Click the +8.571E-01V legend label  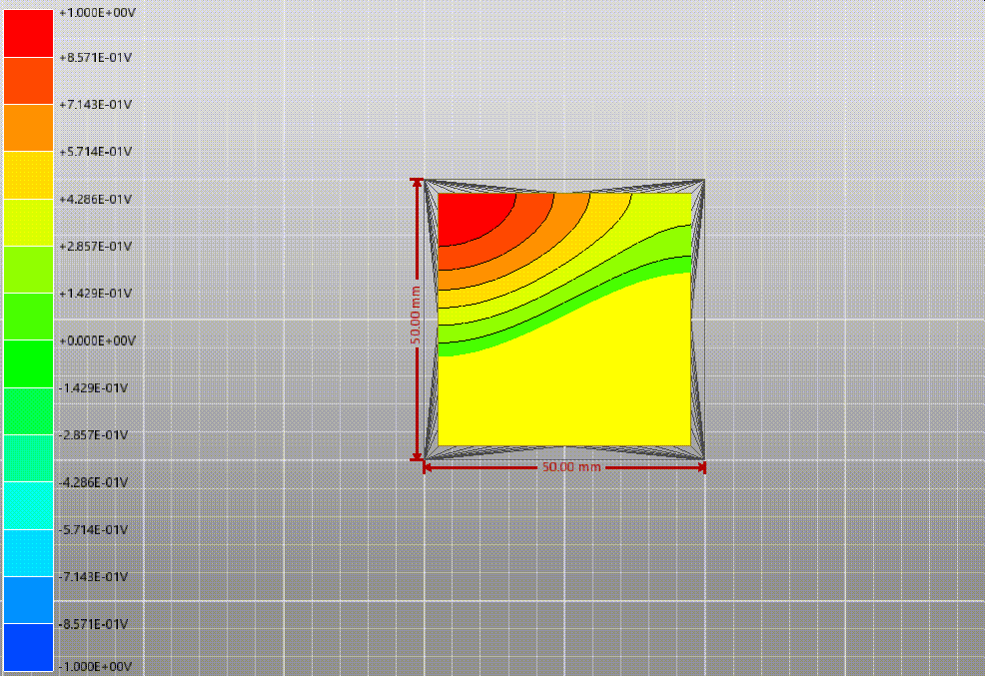point(96,57)
